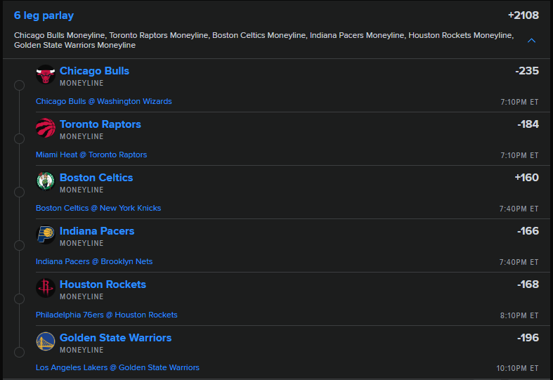
Task: Click the Chicago Bulls leg status circle
Action: (x=19, y=85)
